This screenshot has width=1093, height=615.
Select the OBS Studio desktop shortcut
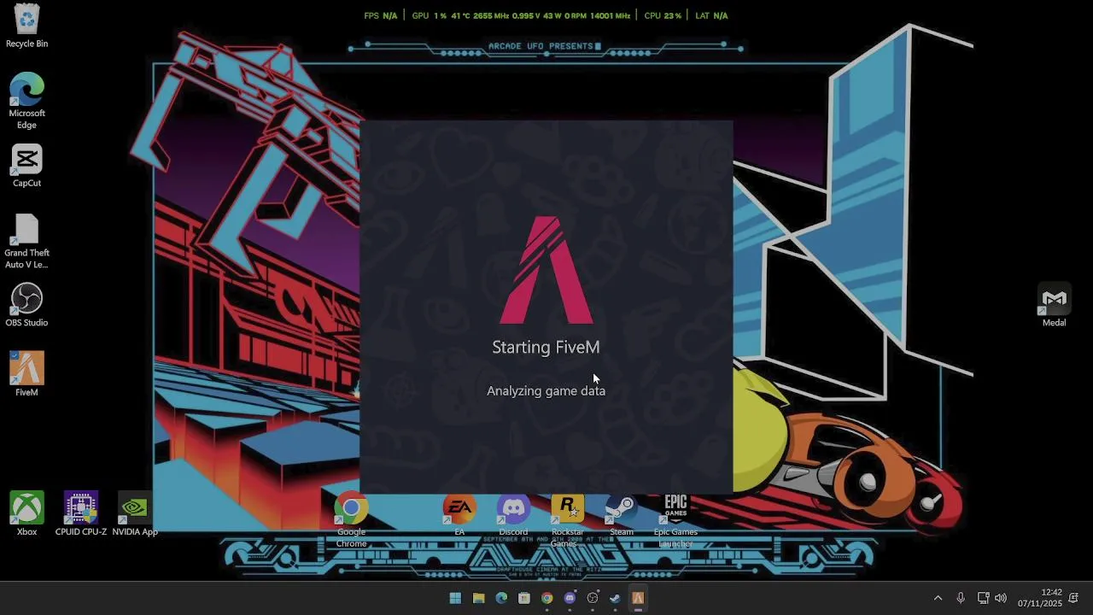[26, 305]
